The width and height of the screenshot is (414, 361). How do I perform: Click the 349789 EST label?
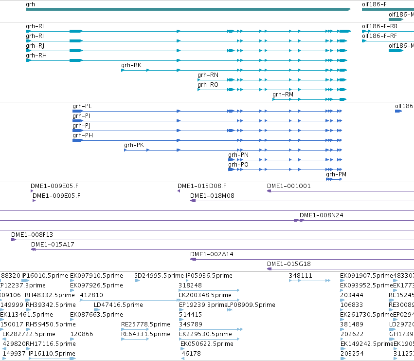click(190, 324)
